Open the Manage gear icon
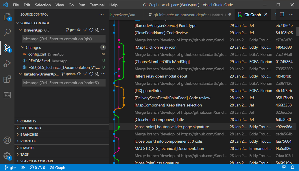The height and width of the screenshot is (171, 299). click(7, 156)
